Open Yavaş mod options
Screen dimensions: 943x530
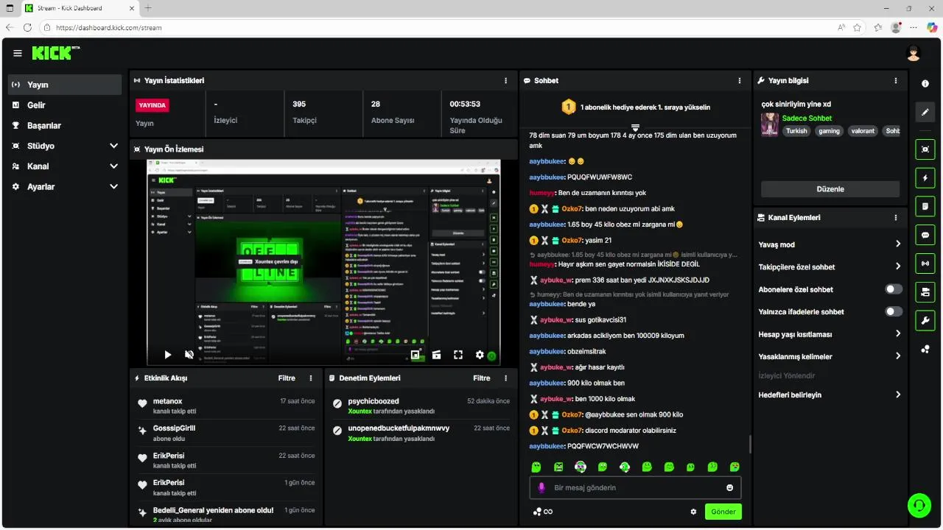[x=830, y=244]
